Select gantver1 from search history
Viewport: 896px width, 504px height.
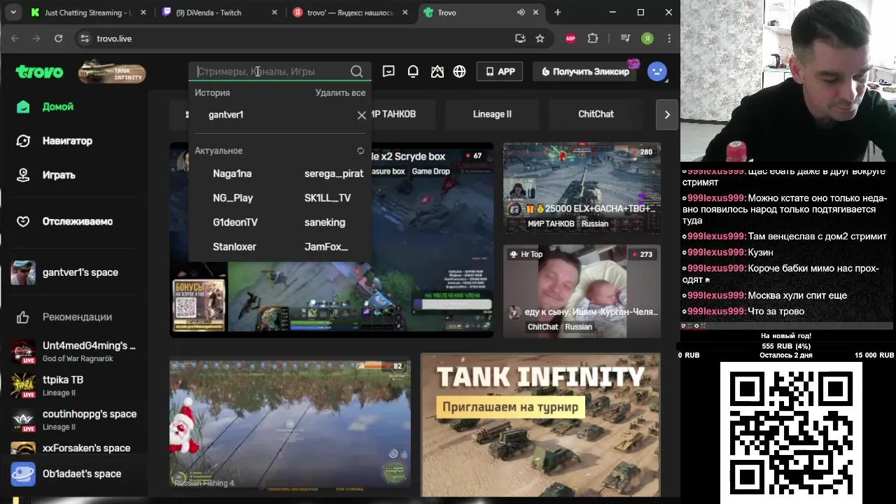point(226,115)
